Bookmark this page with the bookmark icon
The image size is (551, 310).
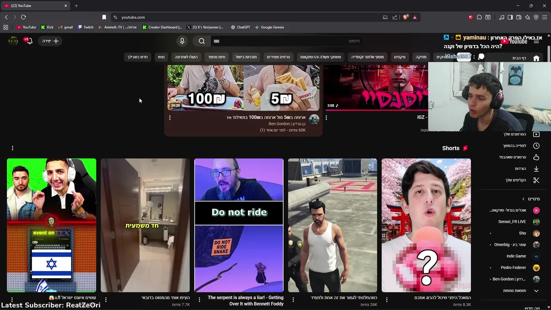pyautogui.click(x=104, y=17)
